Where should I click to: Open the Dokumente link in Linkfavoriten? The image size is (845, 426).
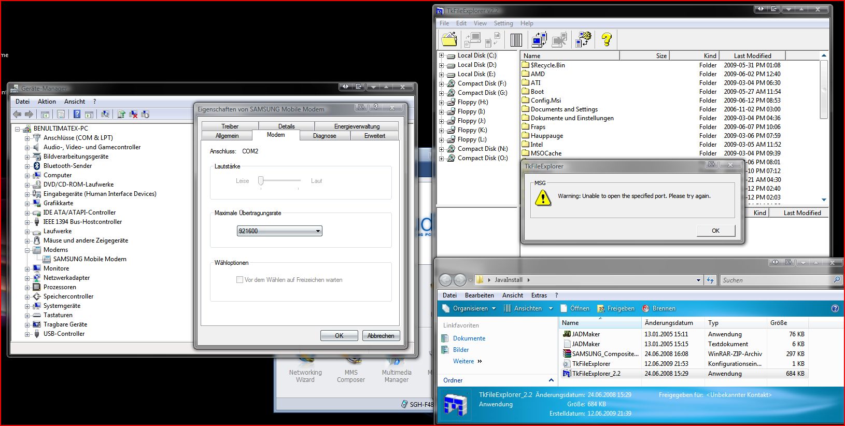tap(469, 338)
